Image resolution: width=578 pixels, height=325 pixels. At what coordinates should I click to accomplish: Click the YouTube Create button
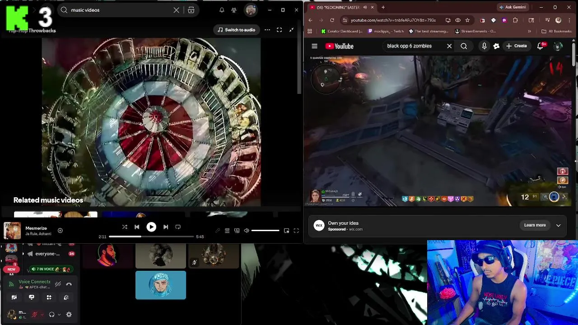click(517, 46)
